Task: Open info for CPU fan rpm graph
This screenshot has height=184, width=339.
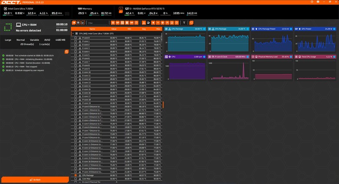Action: [204, 57]
